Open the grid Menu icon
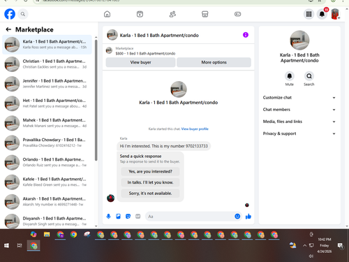The image size is (349, 262). tap(309, 14)
